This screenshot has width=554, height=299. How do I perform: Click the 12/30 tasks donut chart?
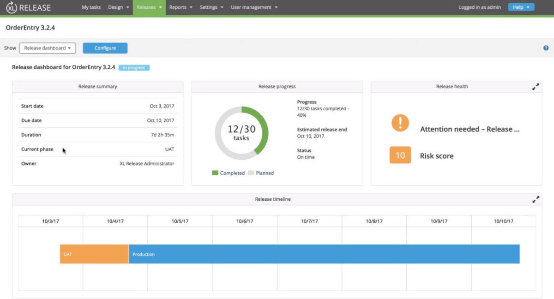click(241, 133)
